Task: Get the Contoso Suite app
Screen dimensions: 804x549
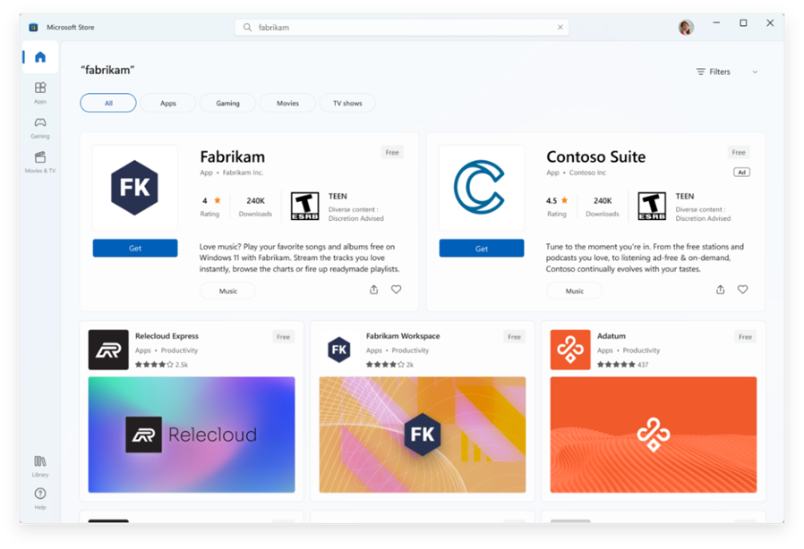Action: (x=482, y=249)
